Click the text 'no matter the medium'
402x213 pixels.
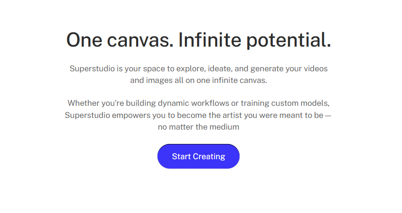[x=199, y=127]
